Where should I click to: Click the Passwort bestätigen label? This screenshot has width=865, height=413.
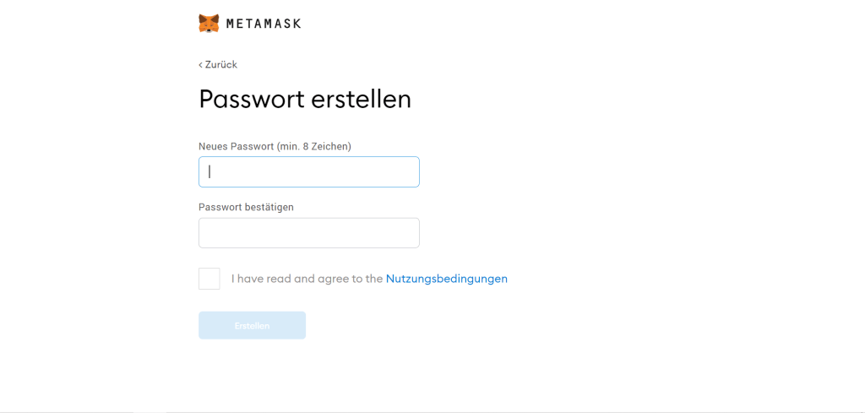[246, 207]
